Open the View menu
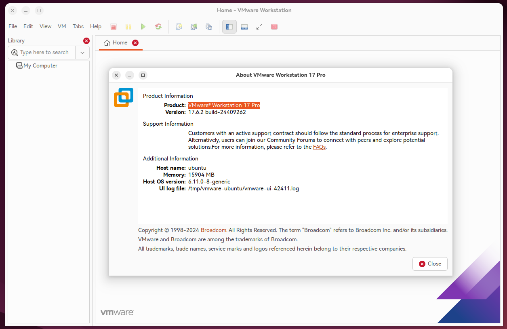The image size is (507, 329). [x=46, y=26]
